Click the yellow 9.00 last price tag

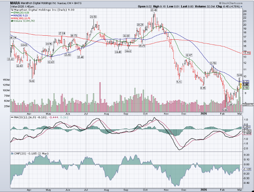click(246, 84)
